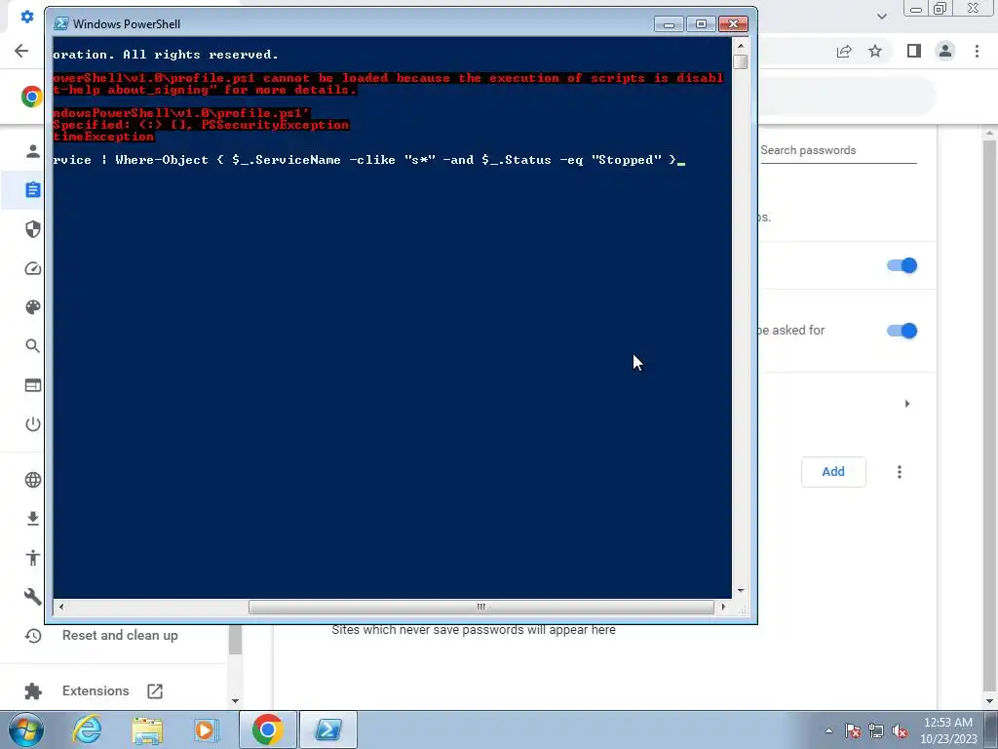998x749 pixels.
Task: Click PowerShell horizontal scrollbar left arrow
Action: coord(61,607)
